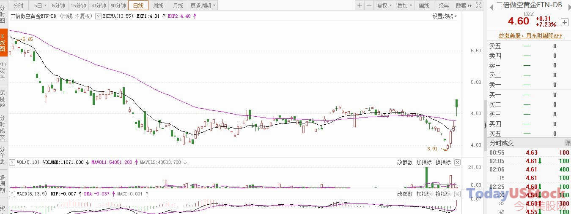Open the 分价表 sidebar tab
This screenshot has height=214, width=571.
(3, 155)
